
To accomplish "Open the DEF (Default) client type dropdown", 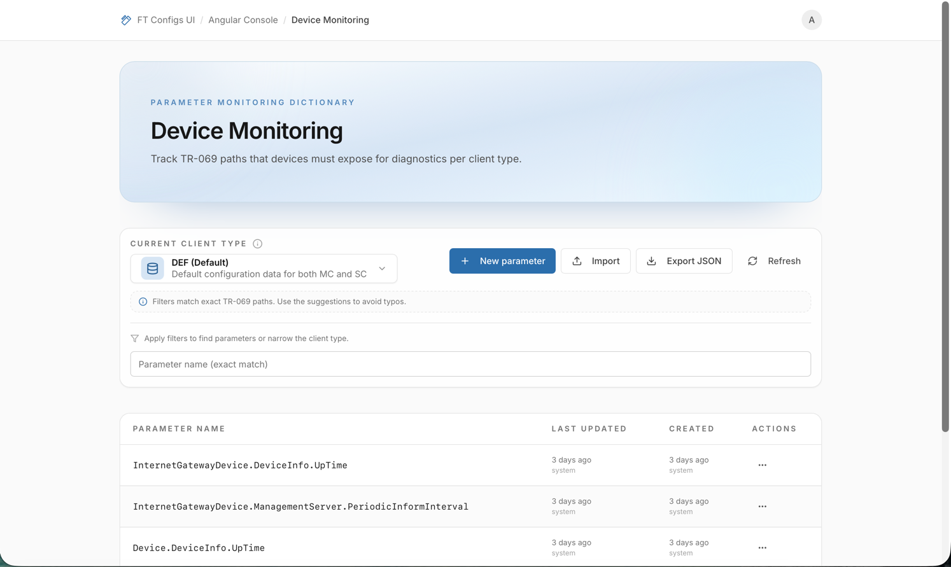I will [x=264, y=269].
